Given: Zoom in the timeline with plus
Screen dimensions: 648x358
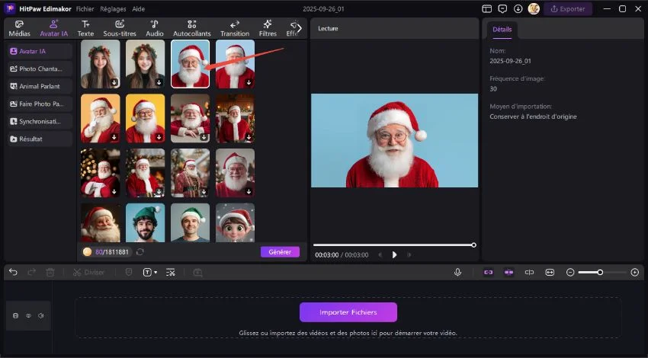Looking at the screenshot, I should [x=635, y=272].
